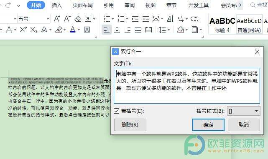This screenshot has height=159, width=268.
Task: Justify the paragraph text
Action: pos(138,30)
